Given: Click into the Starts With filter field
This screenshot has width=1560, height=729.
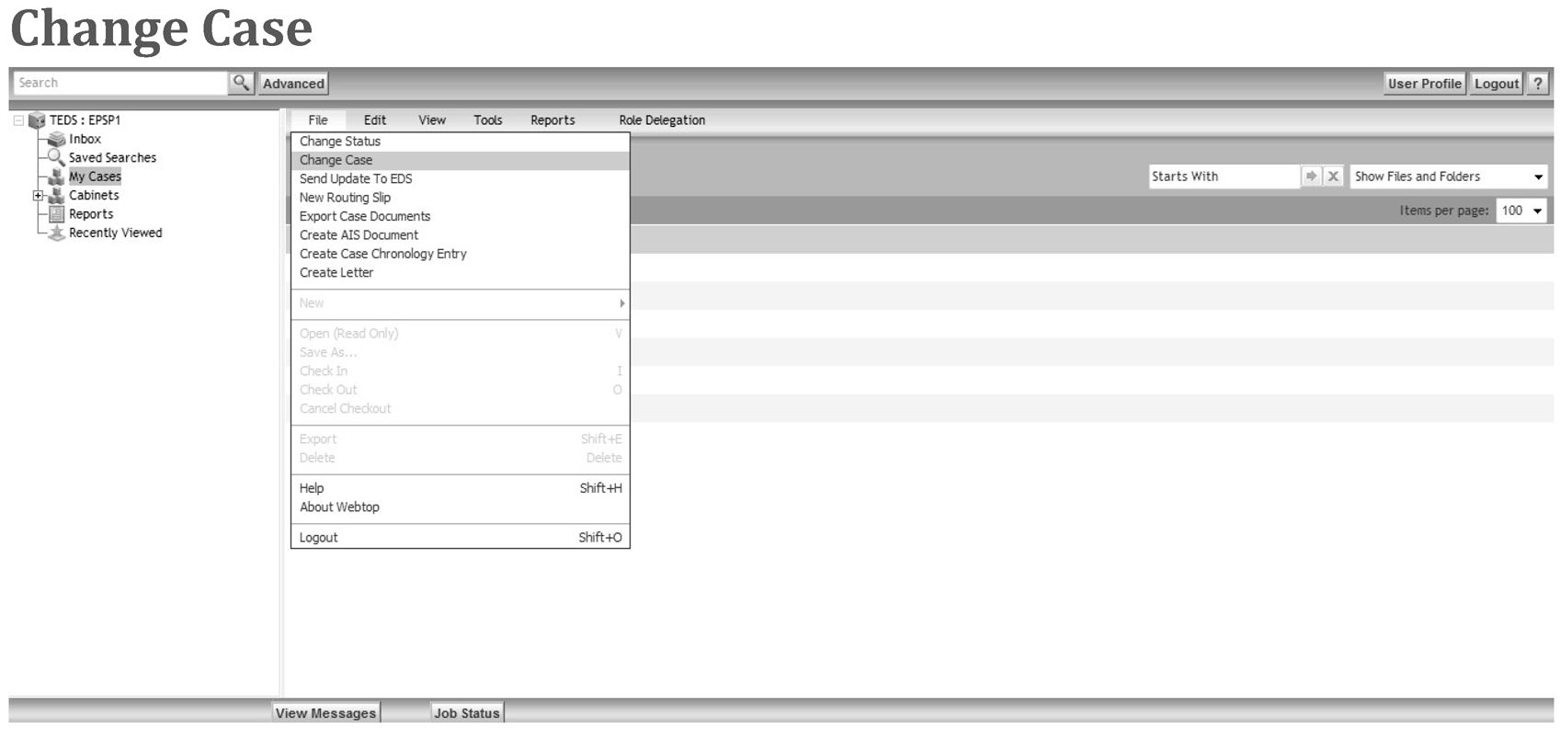Looking at the screenshot, I should click(x=1223, y=177).
